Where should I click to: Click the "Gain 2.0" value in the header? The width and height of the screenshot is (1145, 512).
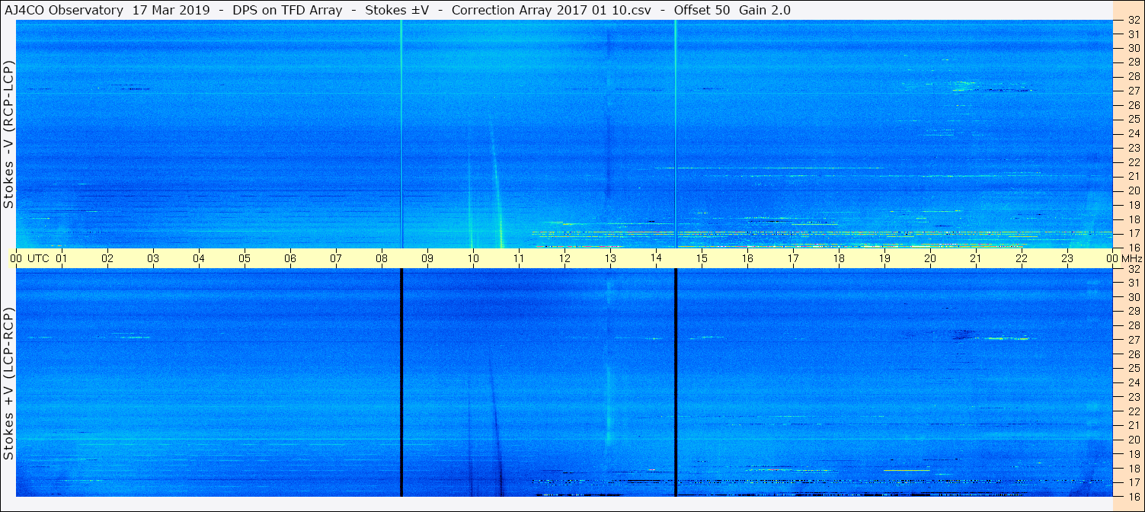(x=765, y=11)
